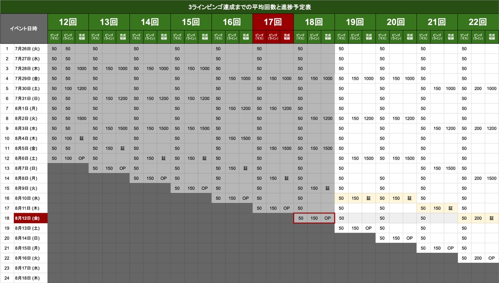Click red 完成報酬 subheader under 17回
The height and width of the screenshot is (283, 499).
click(287, 37)
